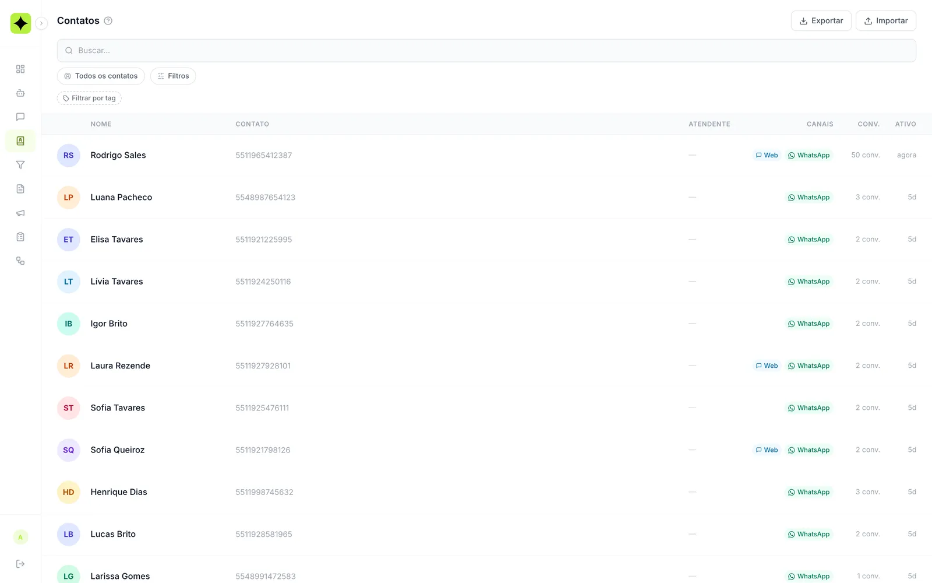Click phone number 5511965412387
932x583 pixels.
coord(264,156)
